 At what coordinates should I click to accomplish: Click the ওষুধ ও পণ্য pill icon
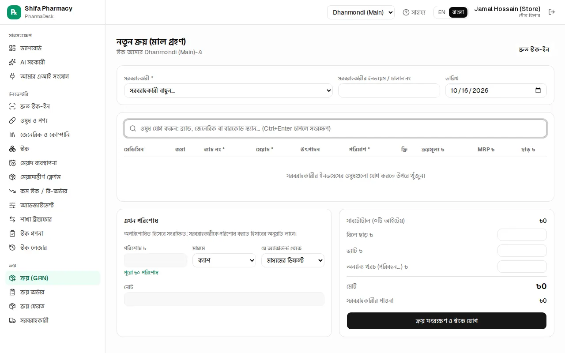[12, 120]
